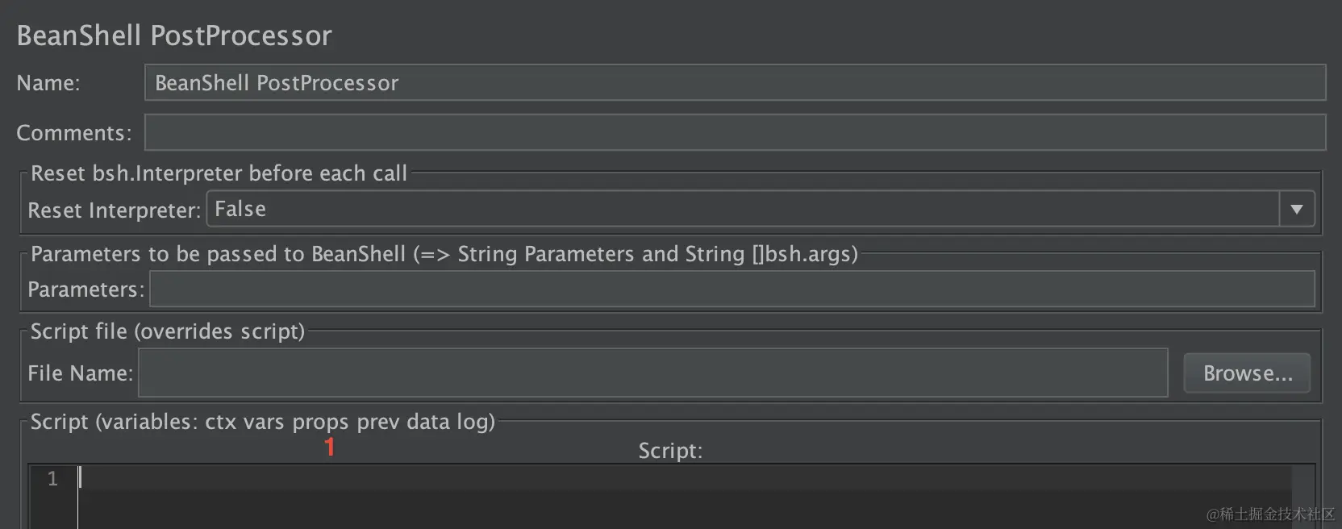
Task: Click the File Name text field
Action: pos(652,373)
